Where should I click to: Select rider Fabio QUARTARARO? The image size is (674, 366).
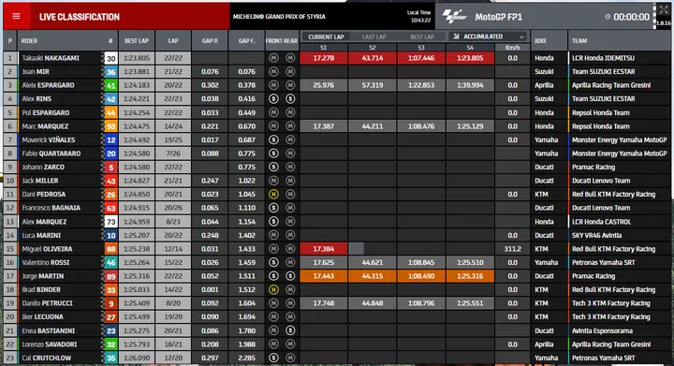tap(51, 154)
